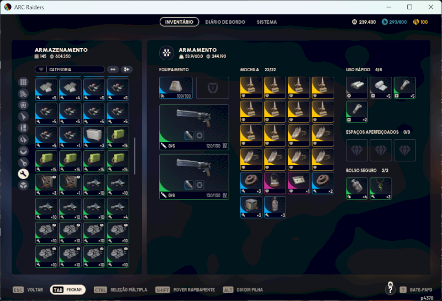Click the loadout weight 53.9/60.0
Viewport: 442px width, 301px height.
coord(191,56)
